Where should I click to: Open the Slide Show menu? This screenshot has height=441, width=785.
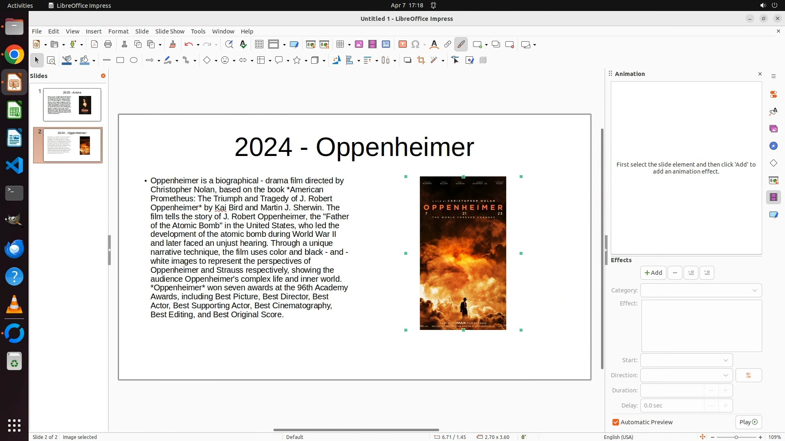point(169,31)
